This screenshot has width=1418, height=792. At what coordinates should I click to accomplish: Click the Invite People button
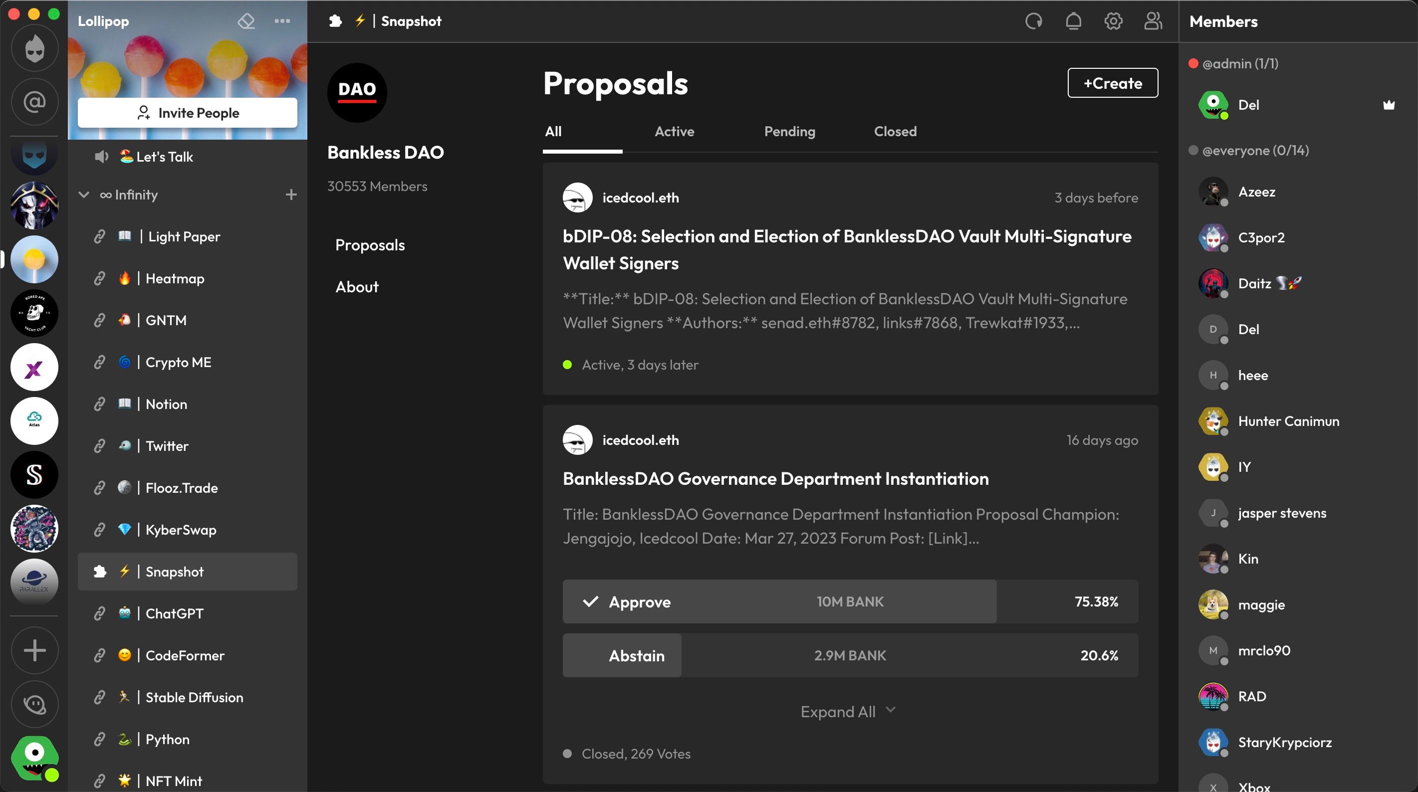[x=187, y=113]
